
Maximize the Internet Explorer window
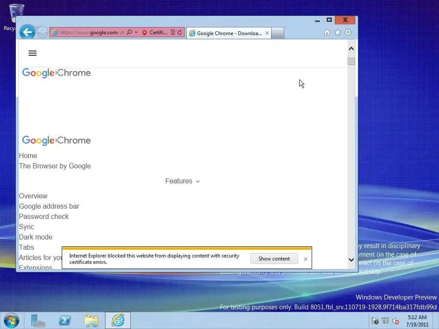coord(329,20)
